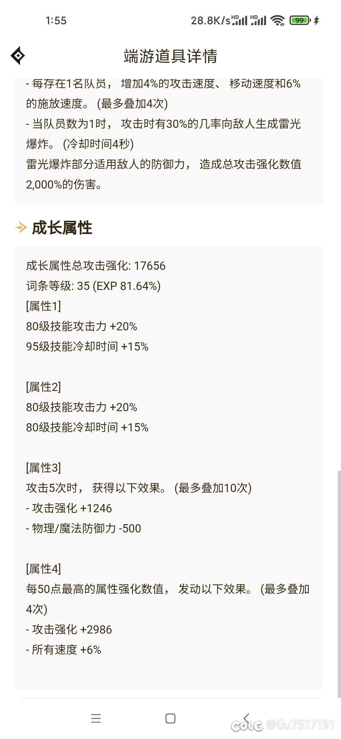The height and width of the screenshot is (739, 341).
Task: Tap the first HD signal strength icon
Action: pyautogui.click(x=240, y=20)
